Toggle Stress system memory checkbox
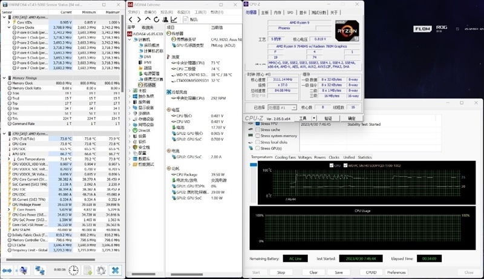Screen dimensions: 484x279 coord(257,136)
